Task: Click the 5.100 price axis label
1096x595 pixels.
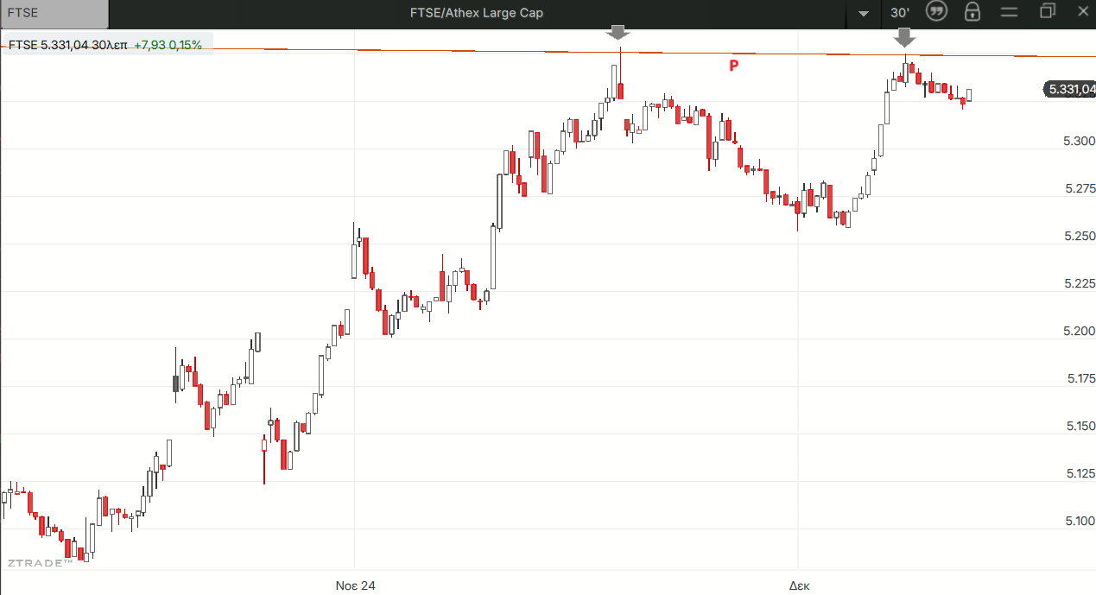Action: (x=1079, y=521)
